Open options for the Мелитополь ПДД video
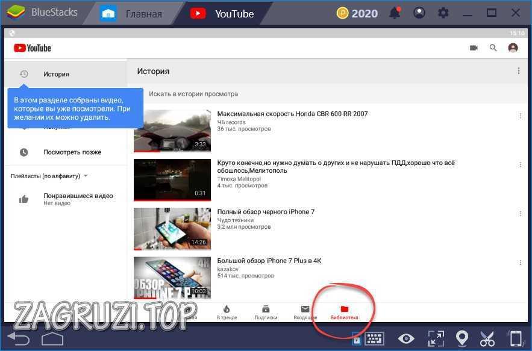 tap(520, 165)
